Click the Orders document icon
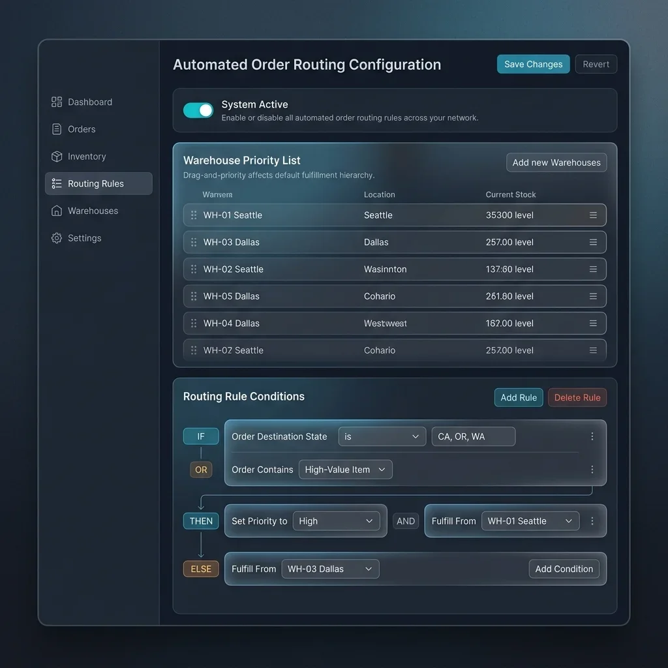Viewport: 668px width, 668px height. click(57, 129)
